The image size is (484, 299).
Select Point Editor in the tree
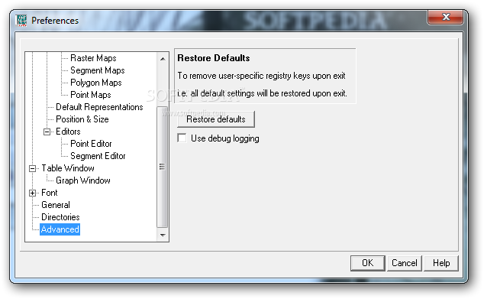click(x=91, y=144)
